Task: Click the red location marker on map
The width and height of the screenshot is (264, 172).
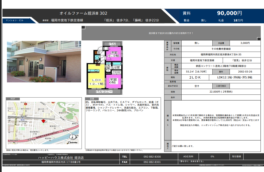Action: click(x=43, y=121)
